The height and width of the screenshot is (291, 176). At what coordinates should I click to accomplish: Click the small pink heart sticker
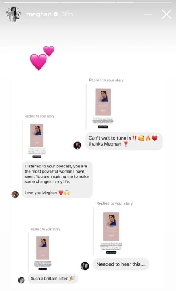tap(49, 51)
